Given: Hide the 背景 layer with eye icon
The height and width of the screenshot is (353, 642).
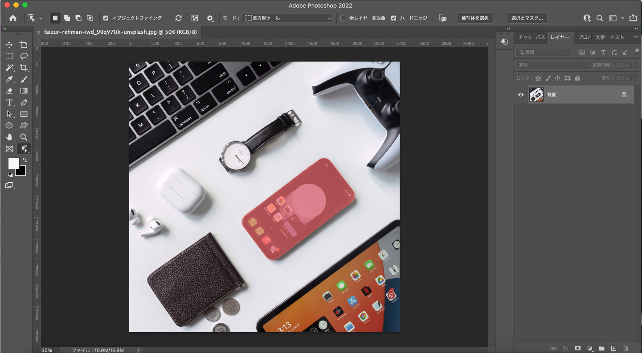Looking at the screenshot, I should pyautogui.click(x=521, y=95).
